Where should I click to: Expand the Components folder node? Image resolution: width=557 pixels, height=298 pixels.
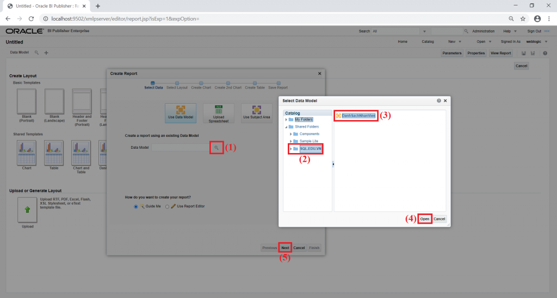pyautogui.click(x=291, y=134)
